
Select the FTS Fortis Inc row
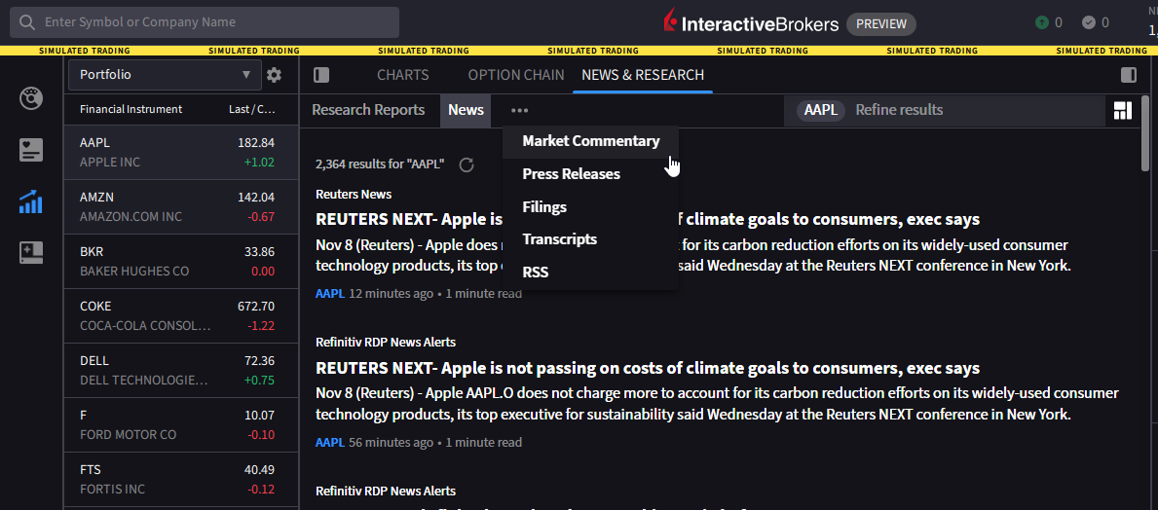pos(181,480)
